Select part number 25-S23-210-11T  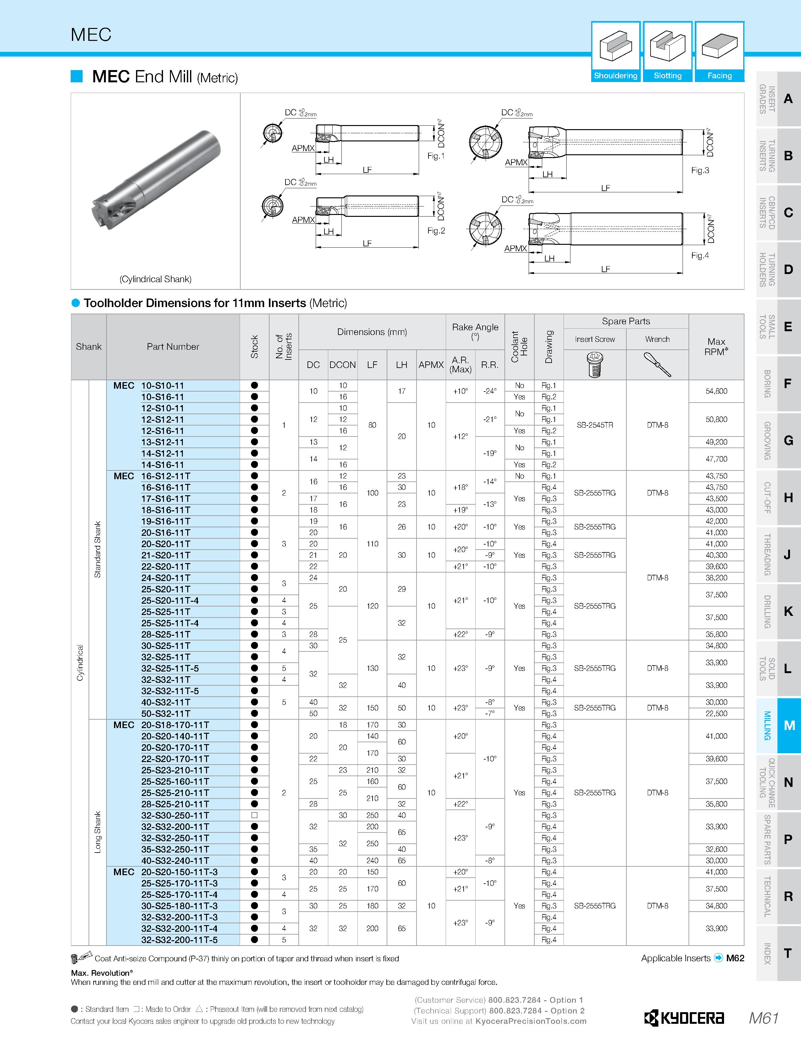pyautogui.click(x=175, y=770)
